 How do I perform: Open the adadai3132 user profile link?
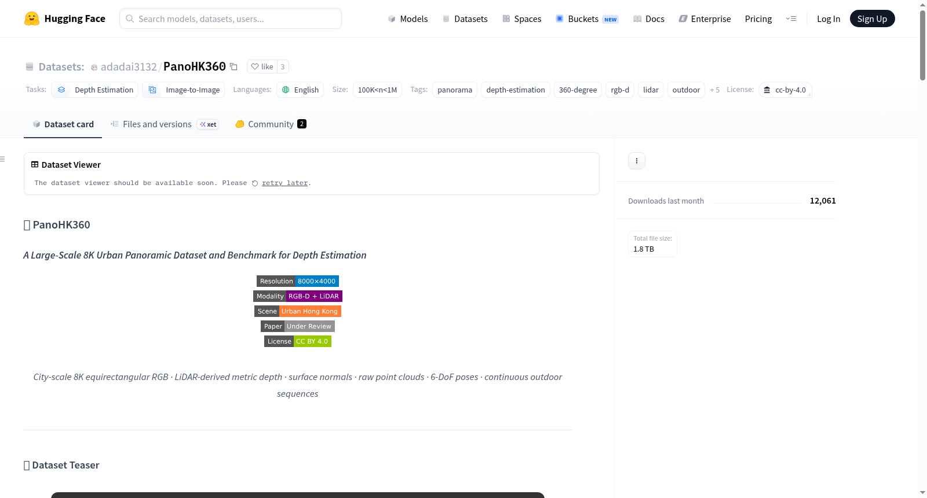[x=129, y=67]
